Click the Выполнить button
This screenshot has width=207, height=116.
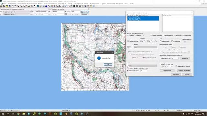click(x=176, y=74)
